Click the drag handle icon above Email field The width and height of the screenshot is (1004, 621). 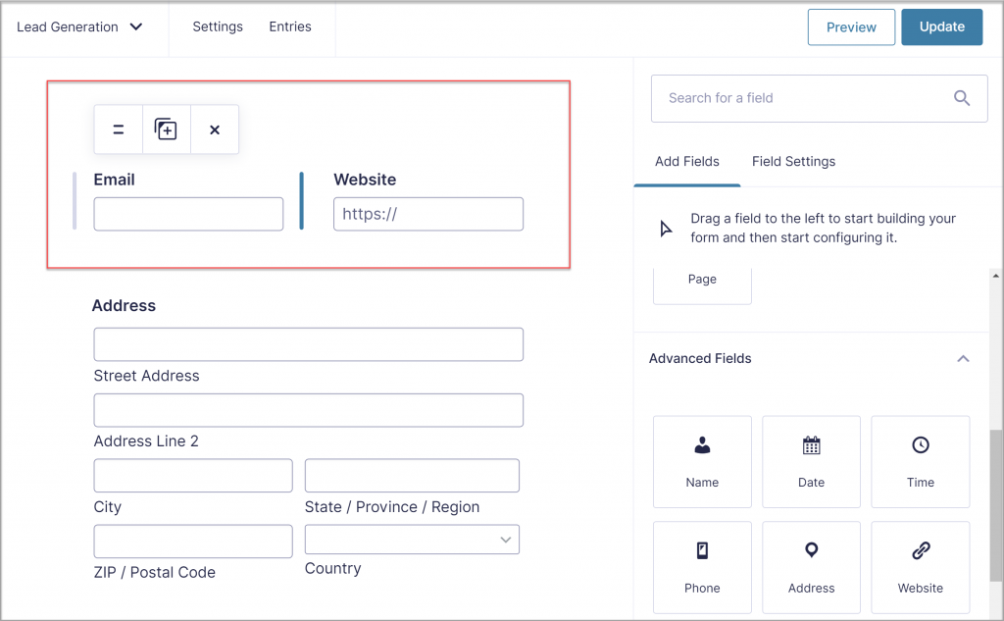(x=118, y=129)
